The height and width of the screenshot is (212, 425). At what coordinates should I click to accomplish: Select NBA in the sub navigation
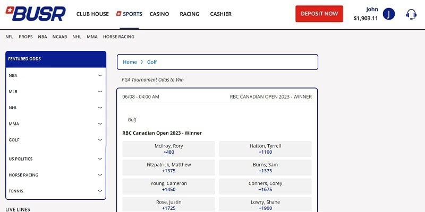coord(42,37)
